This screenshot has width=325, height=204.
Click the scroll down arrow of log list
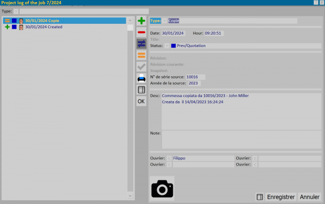tap(130, 196)
